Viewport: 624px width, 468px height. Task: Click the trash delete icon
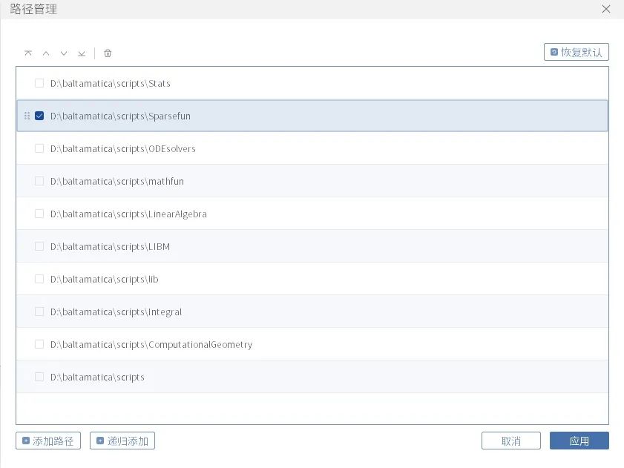[108, 53]
